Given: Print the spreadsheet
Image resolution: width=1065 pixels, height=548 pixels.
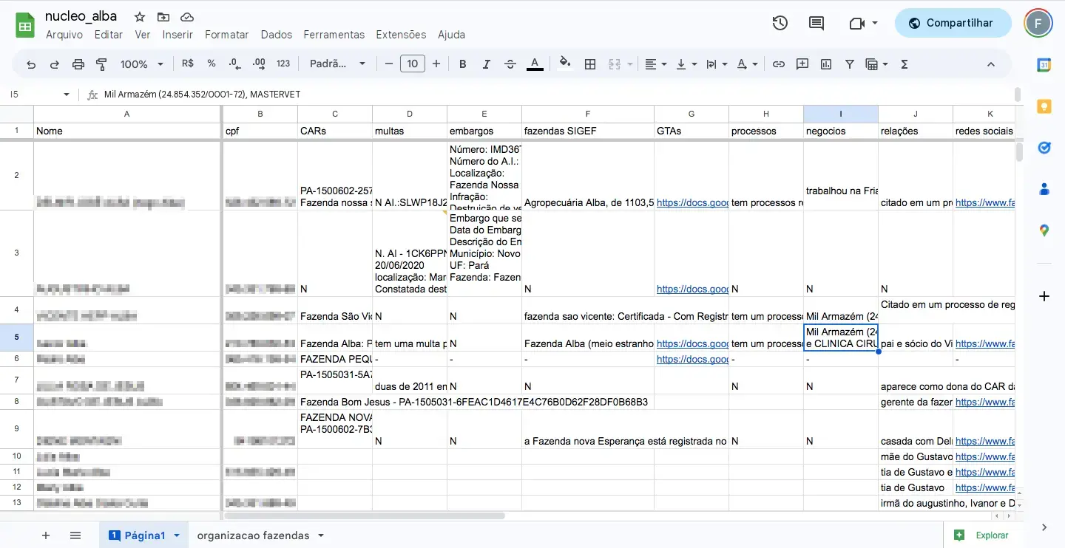Looking at the screenshot, I should point(78,64).
